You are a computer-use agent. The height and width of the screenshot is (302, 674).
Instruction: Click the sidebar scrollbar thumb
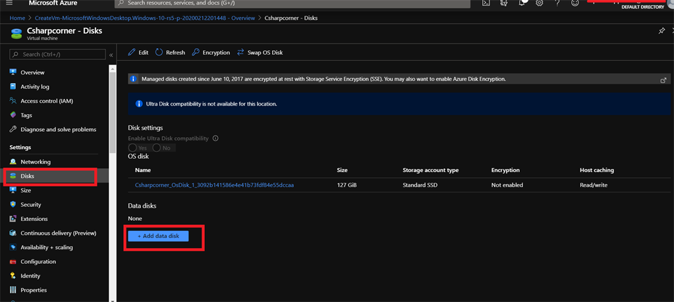pyautogui.click(x=112, y=113)
